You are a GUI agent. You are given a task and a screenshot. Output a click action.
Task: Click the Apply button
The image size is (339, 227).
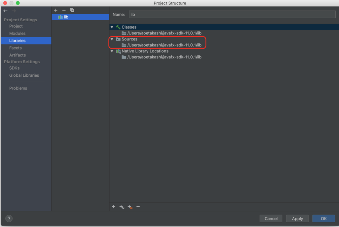point(297,219)
